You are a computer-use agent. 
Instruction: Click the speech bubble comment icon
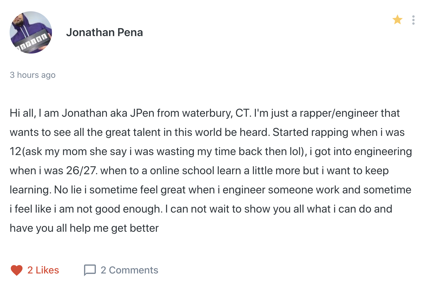tap(90, 270)
